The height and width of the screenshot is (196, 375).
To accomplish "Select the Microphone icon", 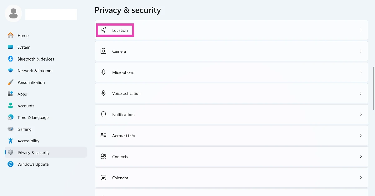I will tap(103, 72).
